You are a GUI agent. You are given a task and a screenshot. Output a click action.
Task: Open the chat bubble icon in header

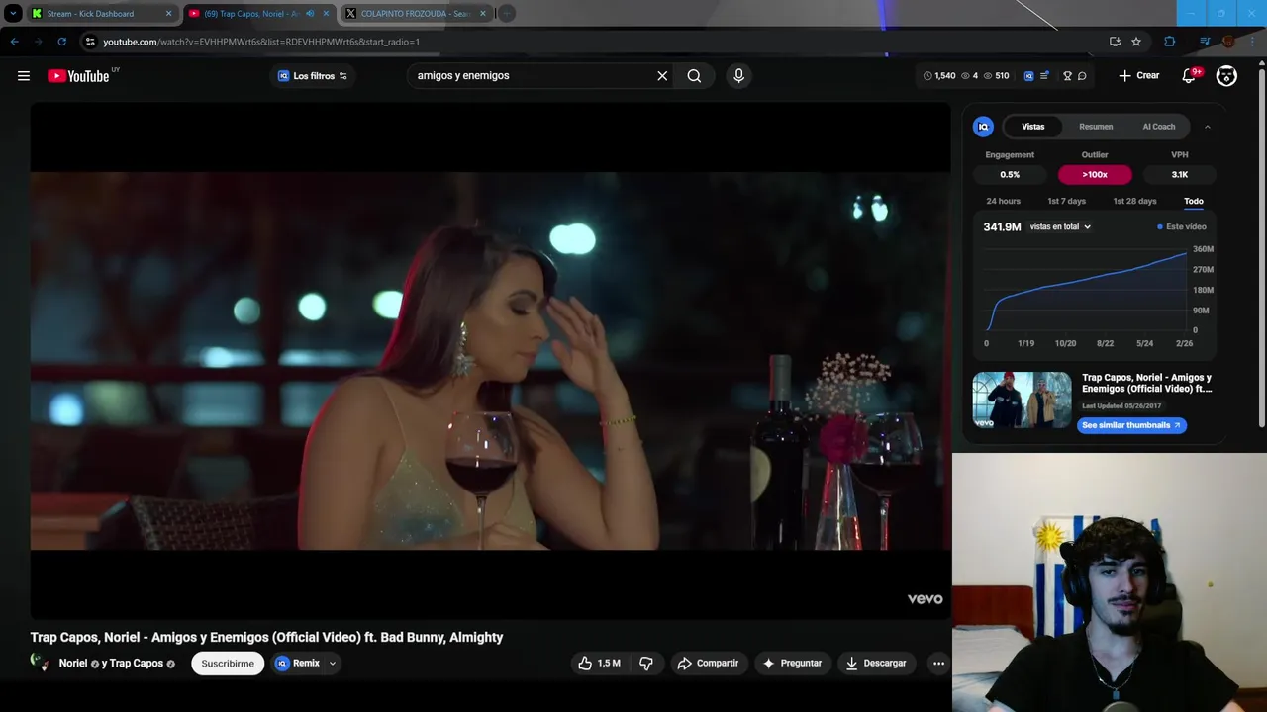(x=1082, y=76)
